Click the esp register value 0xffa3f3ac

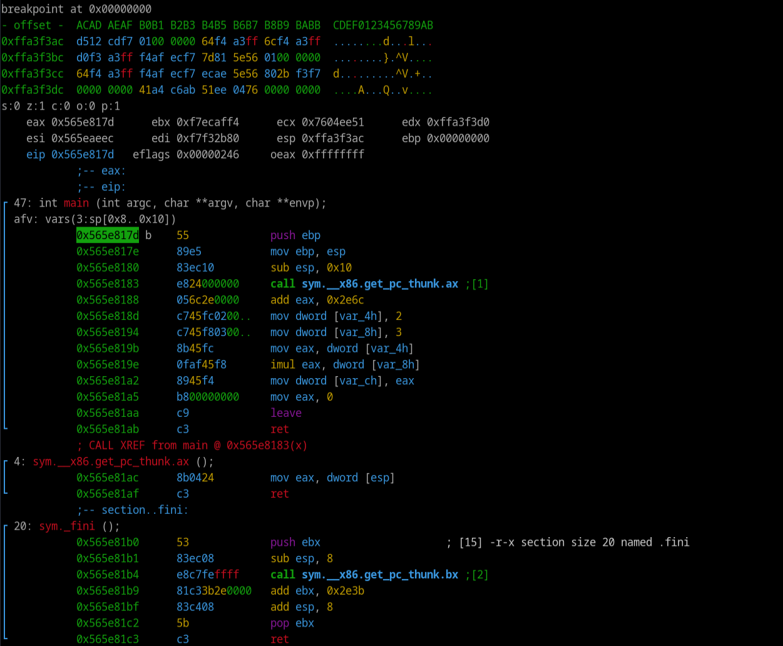coord(332,138)
